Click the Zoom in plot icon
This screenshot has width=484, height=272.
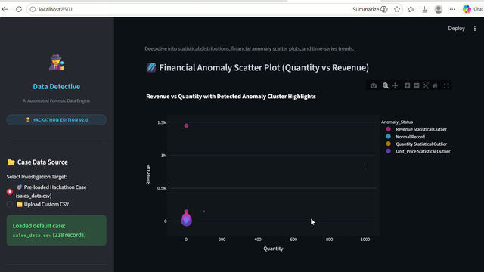coord(407,85)
